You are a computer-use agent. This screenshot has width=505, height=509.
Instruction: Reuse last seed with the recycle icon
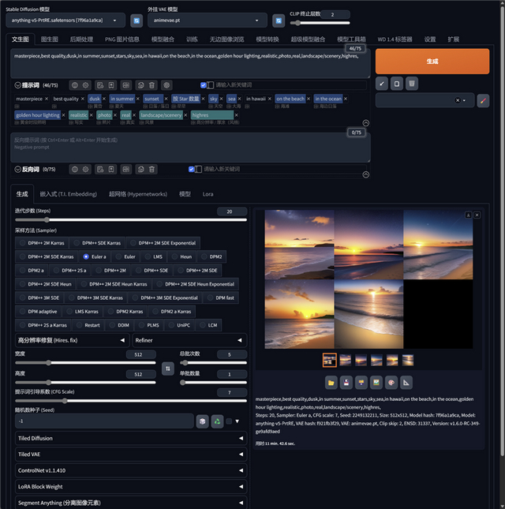[x=217, y=421]
